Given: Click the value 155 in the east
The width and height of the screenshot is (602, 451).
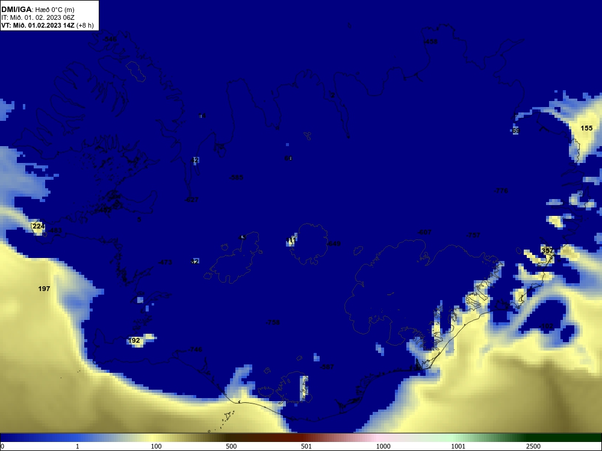Looking at the screenshot, I should pos(586,129).
